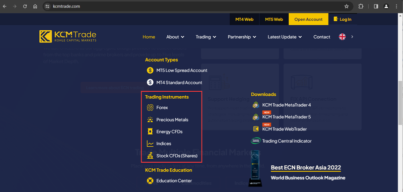Click the Indices chart icon
The height and width of the screenshot is (192, 403).
point(150,144)
